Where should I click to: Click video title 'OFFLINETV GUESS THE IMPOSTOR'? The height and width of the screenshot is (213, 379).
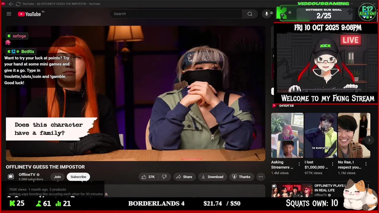point(45,167)
